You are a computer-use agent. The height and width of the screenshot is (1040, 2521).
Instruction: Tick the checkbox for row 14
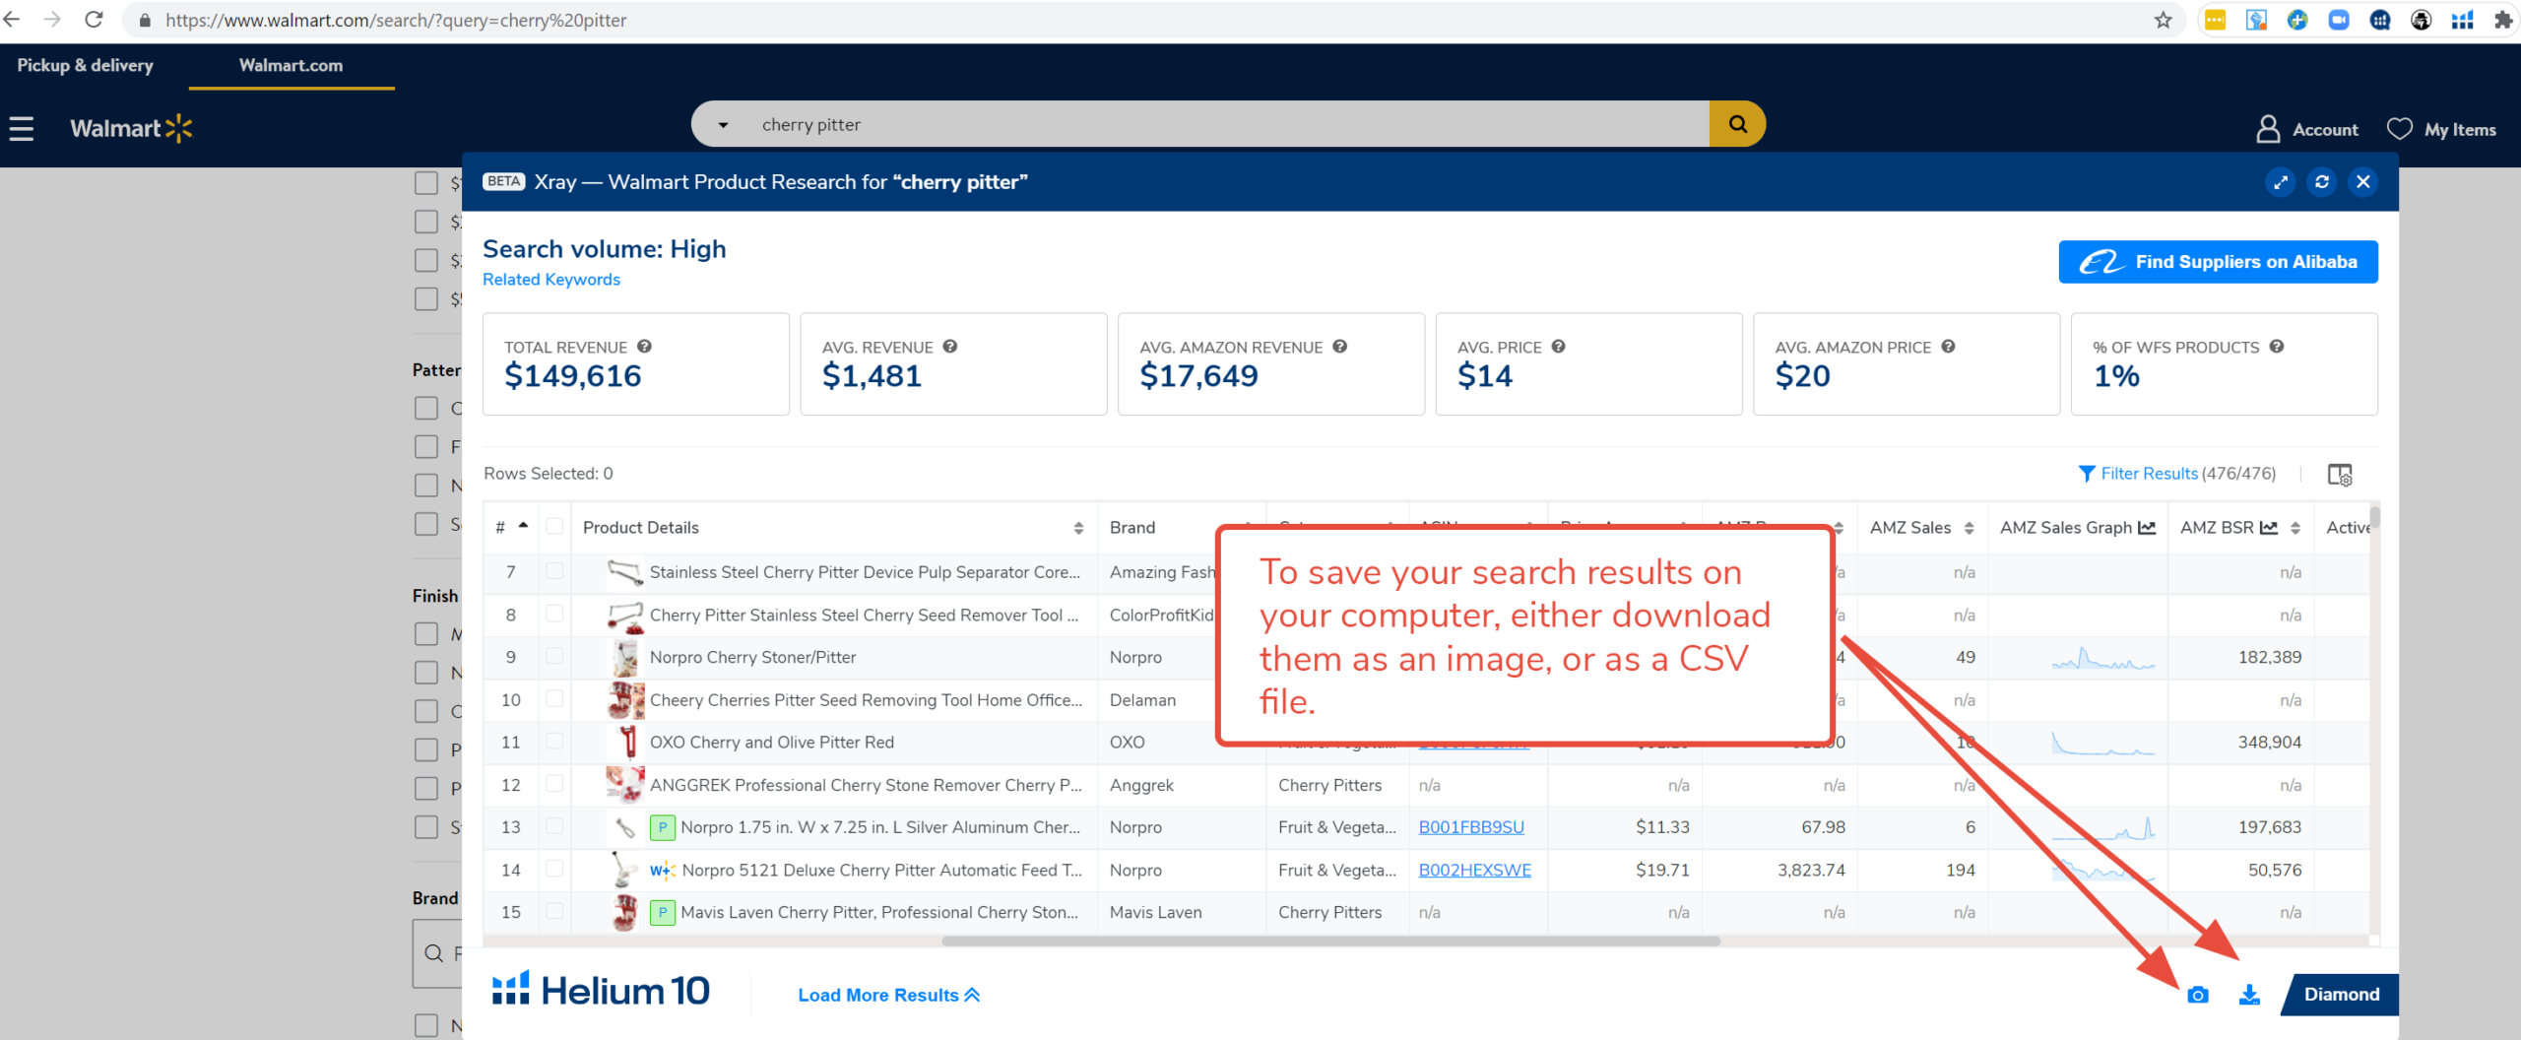[554, 869]
